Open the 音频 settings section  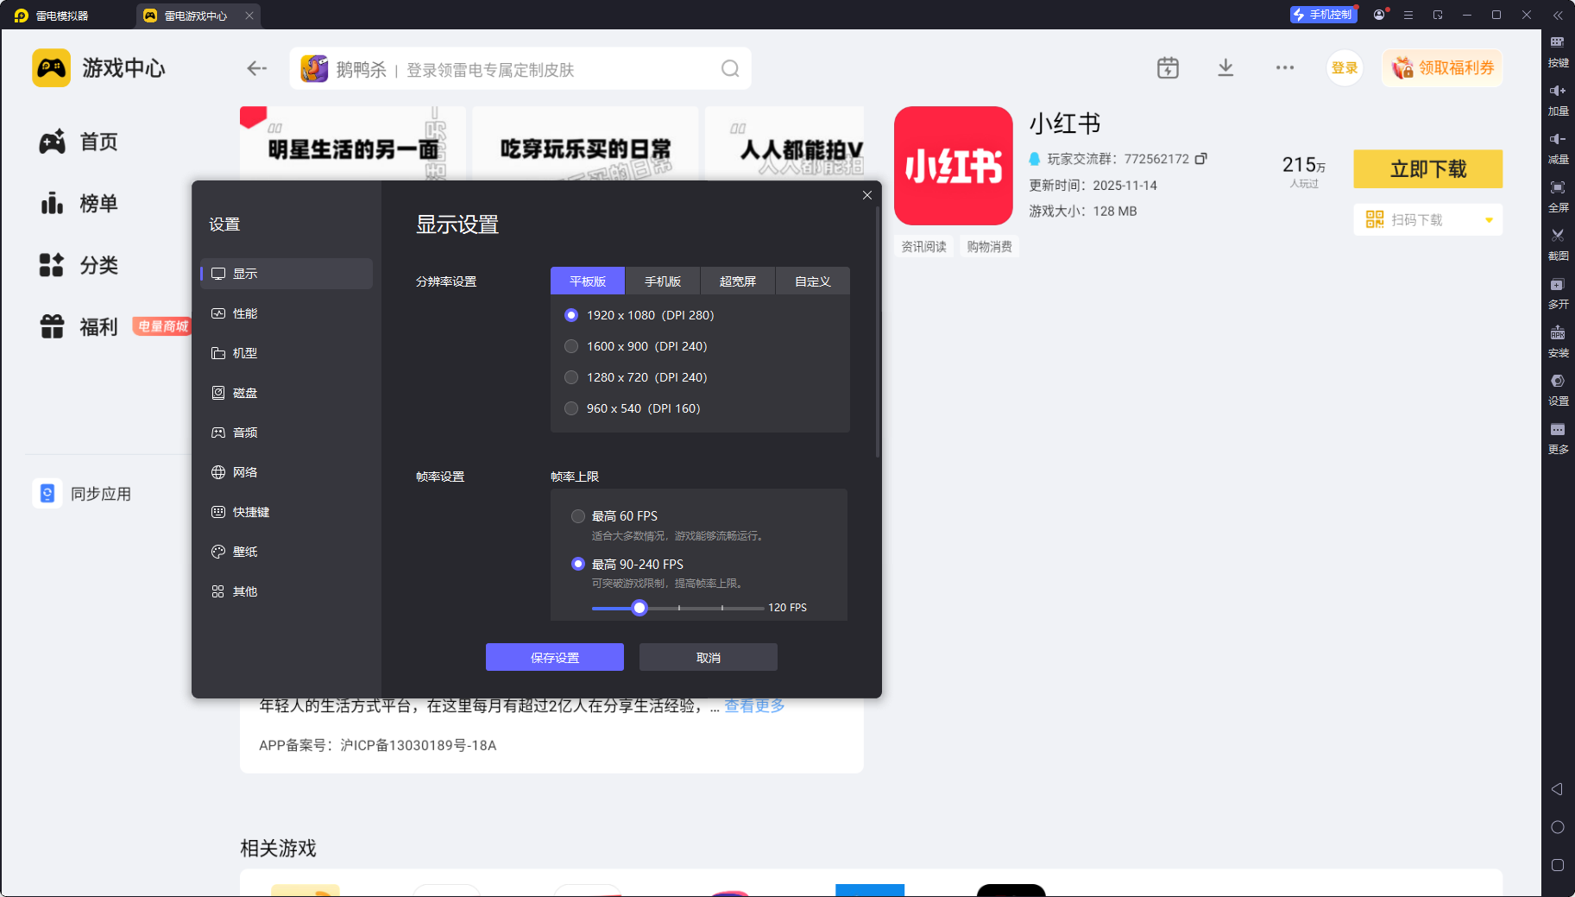click(287, 433)
